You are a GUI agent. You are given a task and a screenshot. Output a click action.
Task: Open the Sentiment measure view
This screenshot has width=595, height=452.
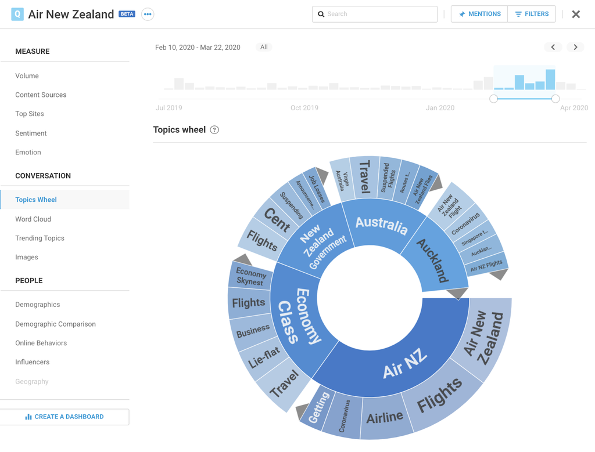pyautogui.click(x=31, y=133)
